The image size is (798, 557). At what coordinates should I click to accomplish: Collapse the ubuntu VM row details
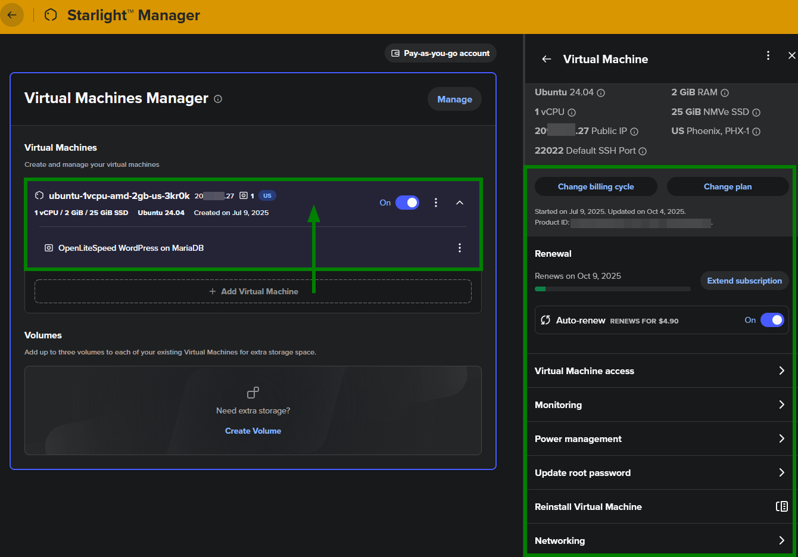point(459,203)
